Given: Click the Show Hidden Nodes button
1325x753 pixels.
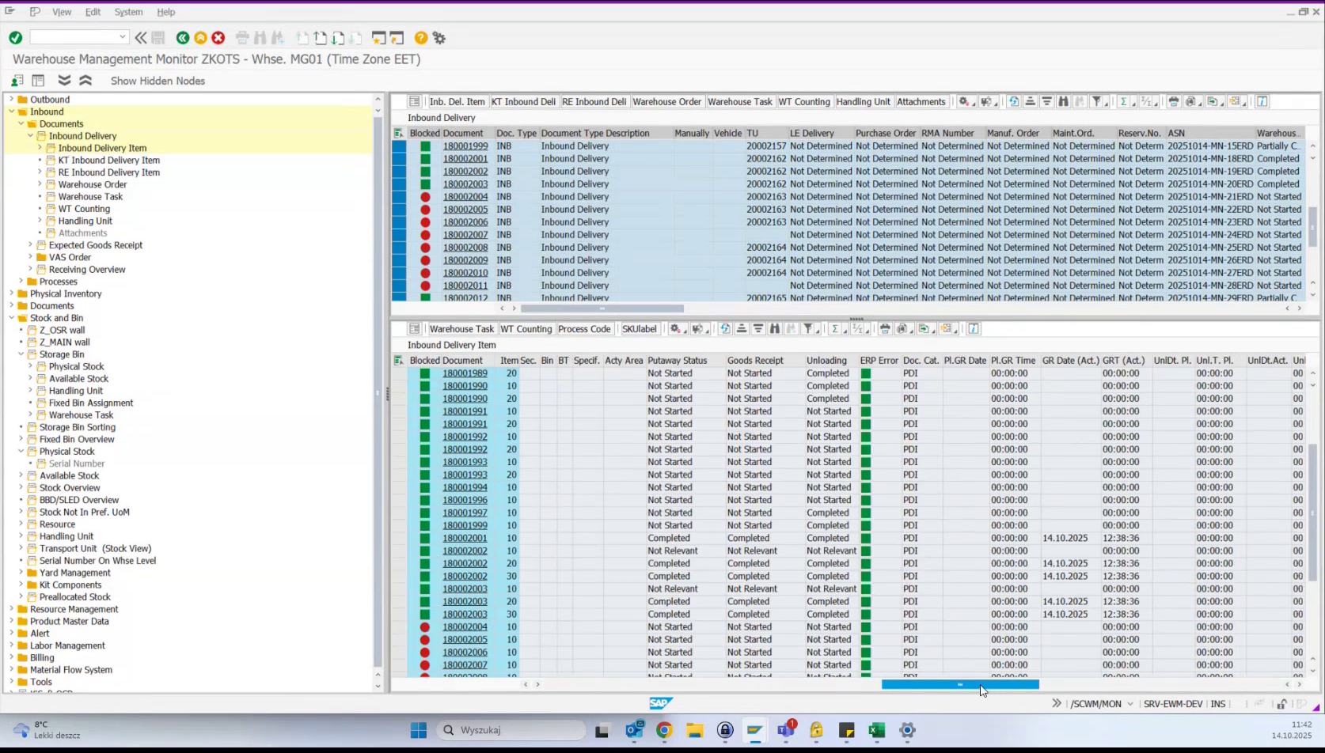Looking at the screenshot, I should pos(158,81).
